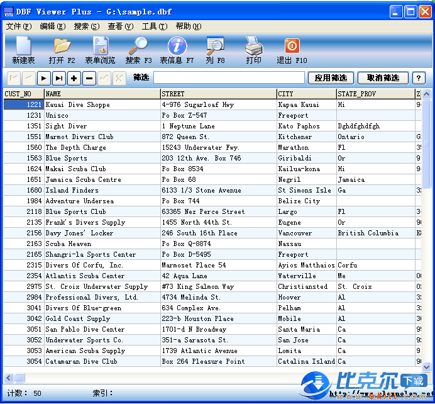Open the 查看(V) menu

click(x=121, y=26)
